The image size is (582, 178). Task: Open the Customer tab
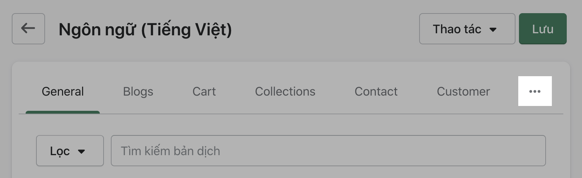[x=463, y=92]
